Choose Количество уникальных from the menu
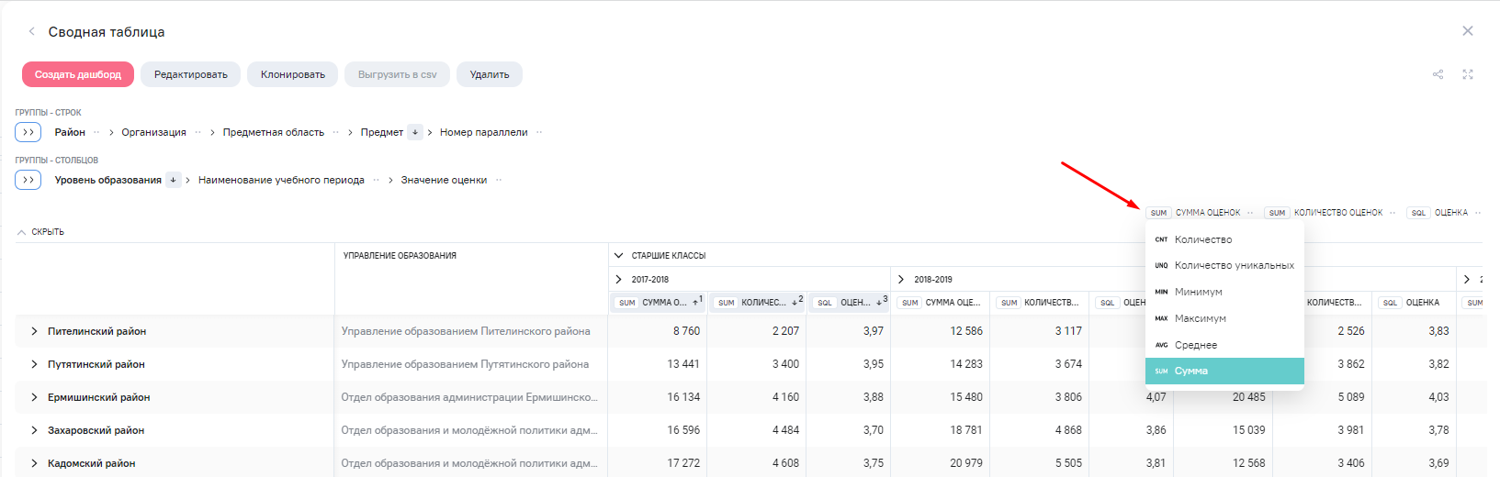 click(x=1234, y=265)
